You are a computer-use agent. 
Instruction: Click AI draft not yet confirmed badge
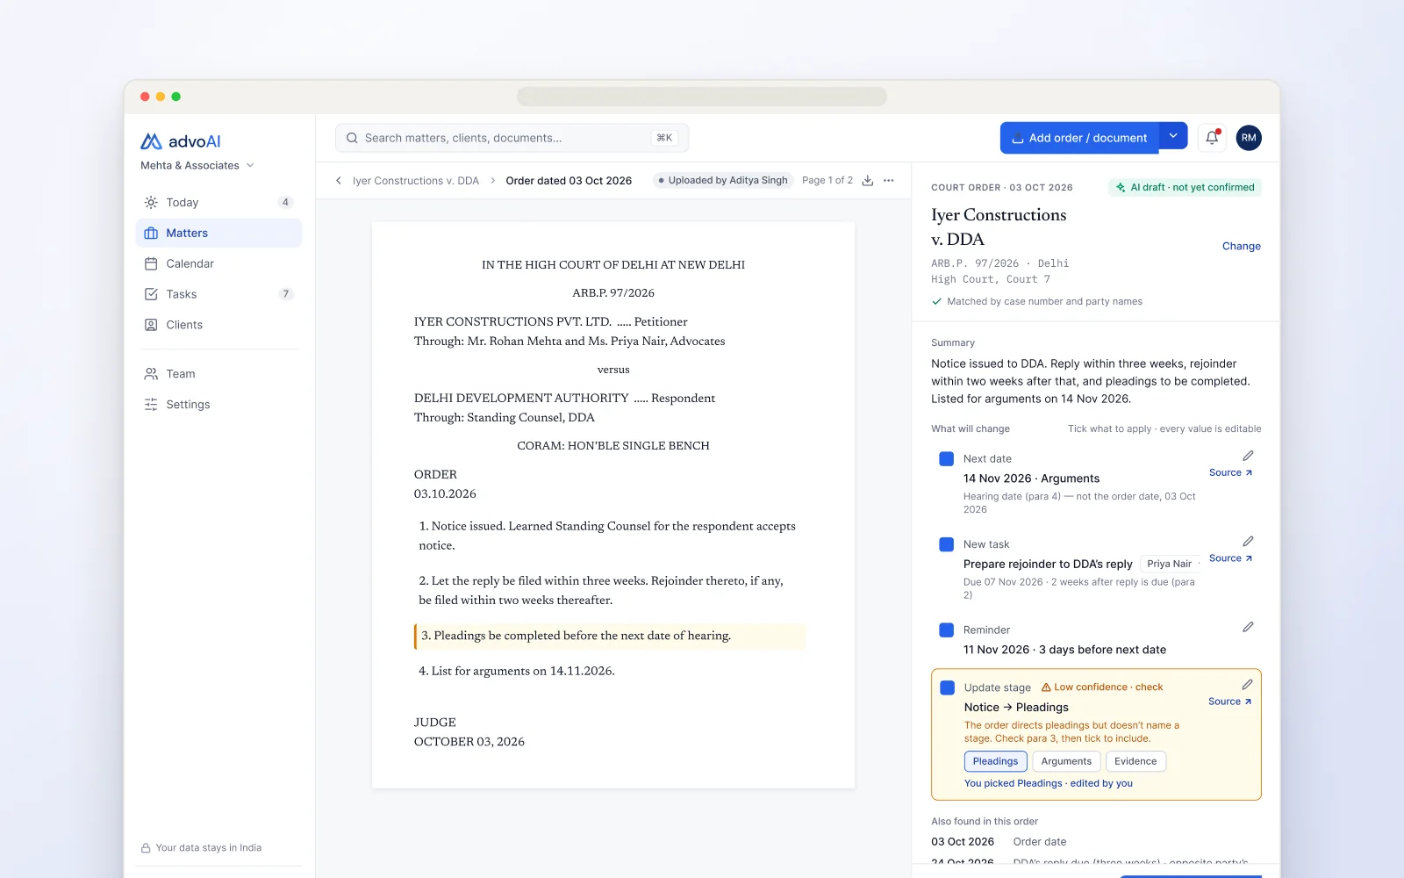point(1185,187)
